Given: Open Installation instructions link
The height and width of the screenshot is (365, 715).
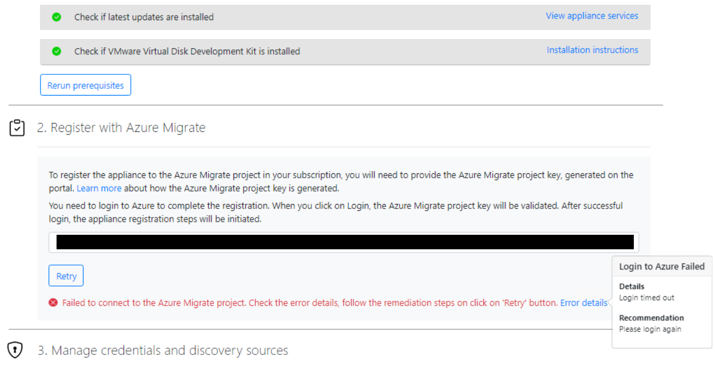Looking at the screenshot, I should pos(592,50).
